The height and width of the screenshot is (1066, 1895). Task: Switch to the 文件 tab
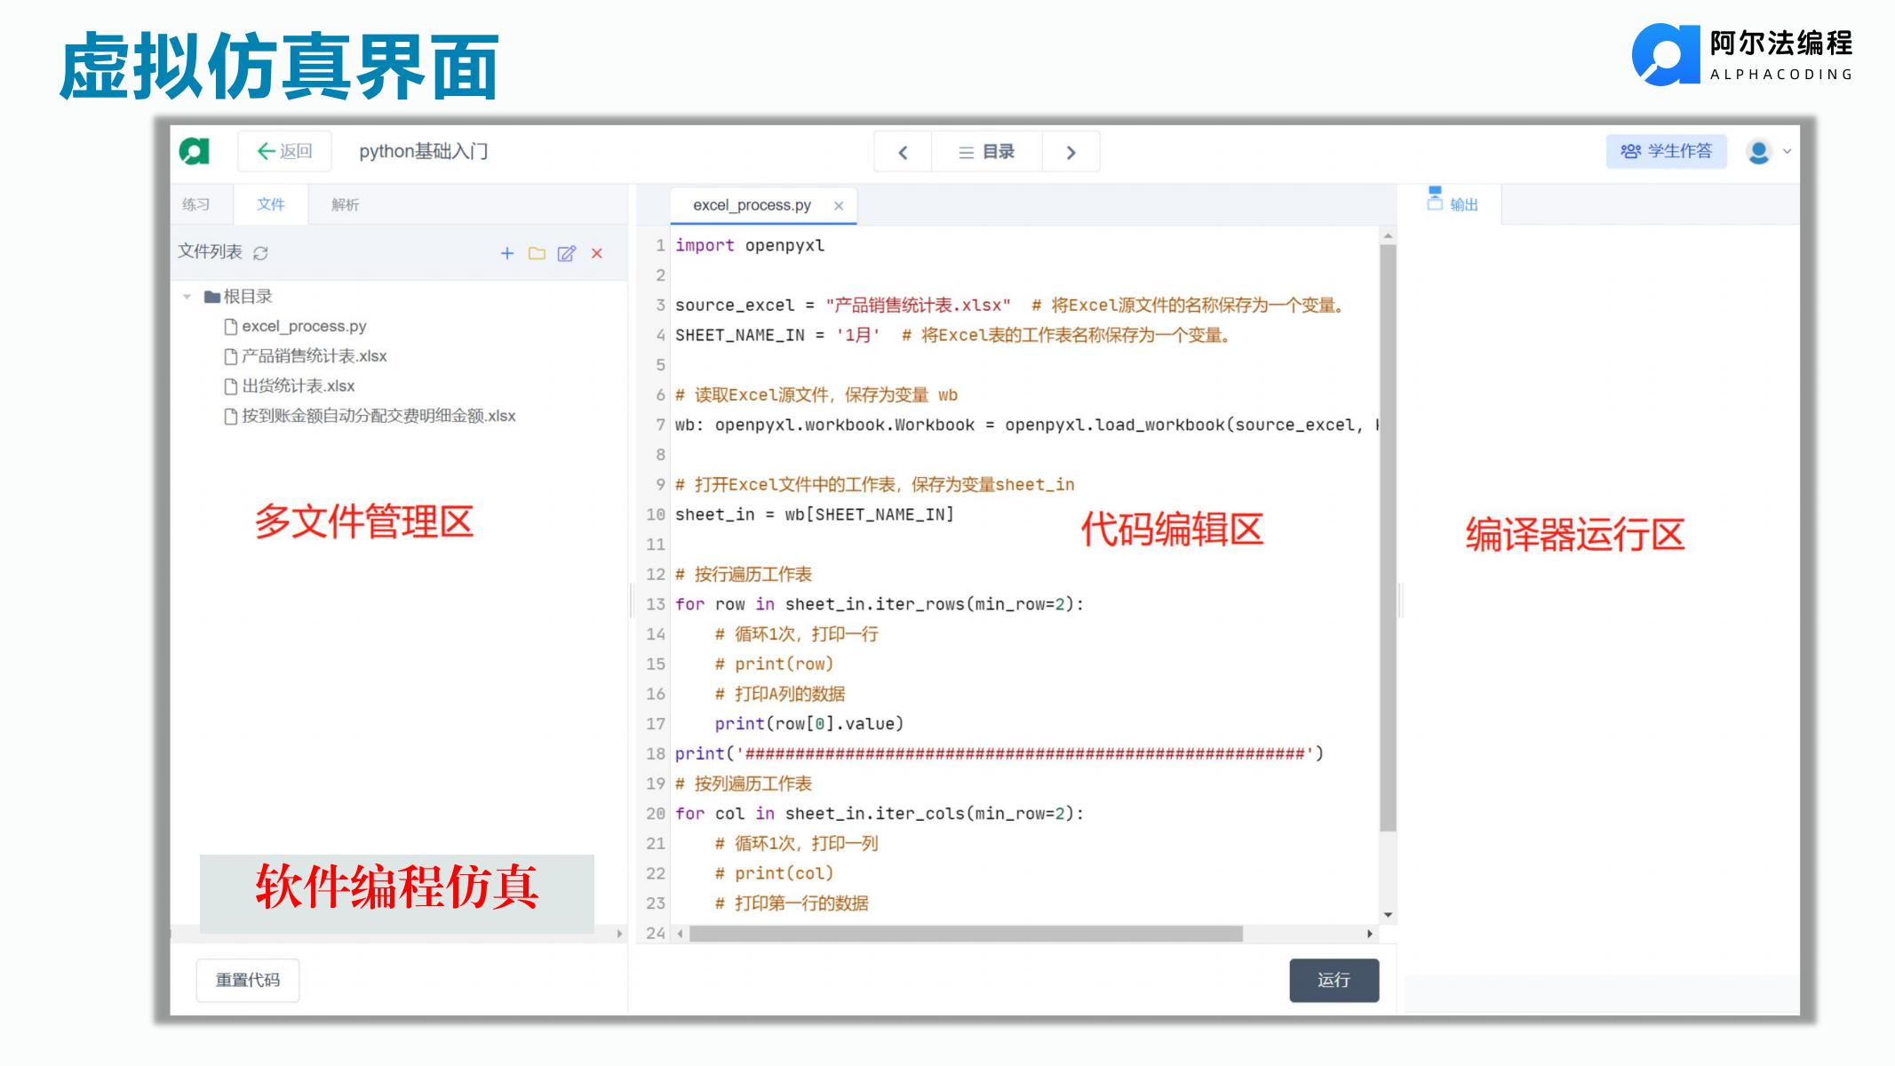(271, 204)
